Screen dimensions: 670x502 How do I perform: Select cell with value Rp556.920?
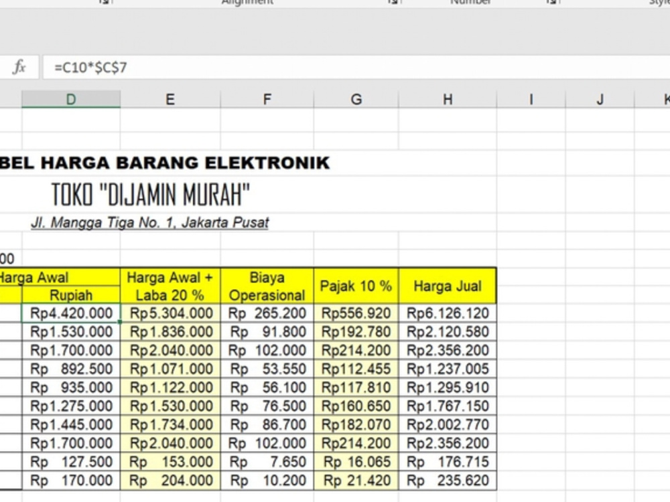tap(356, 313)
